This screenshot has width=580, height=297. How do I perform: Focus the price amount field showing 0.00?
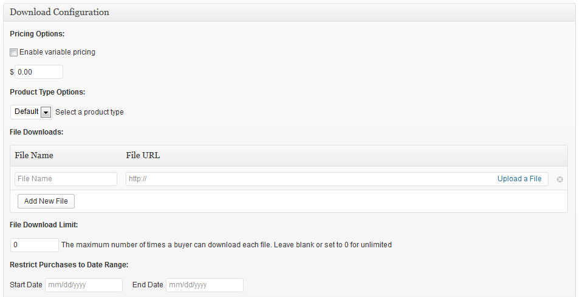[x=39, y=72]
